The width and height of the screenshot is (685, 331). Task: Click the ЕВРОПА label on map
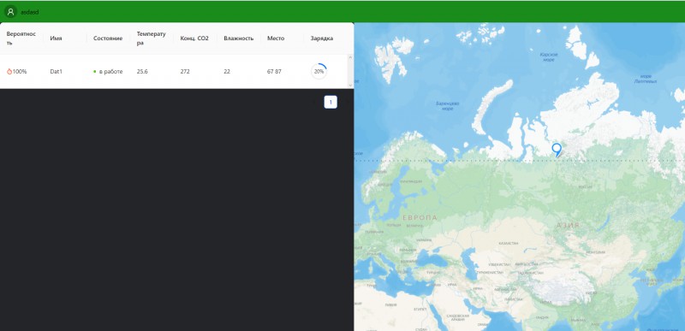pyautogui.click(x=420, y=217)
